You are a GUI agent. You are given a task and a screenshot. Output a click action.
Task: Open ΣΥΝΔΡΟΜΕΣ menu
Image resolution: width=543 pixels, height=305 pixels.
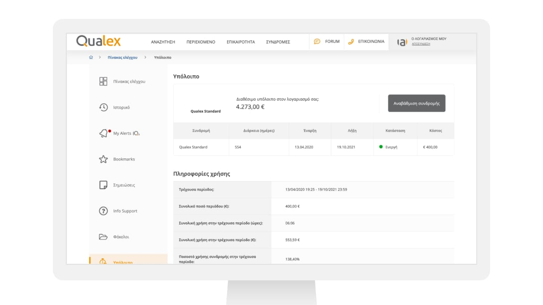coord(278,42)
